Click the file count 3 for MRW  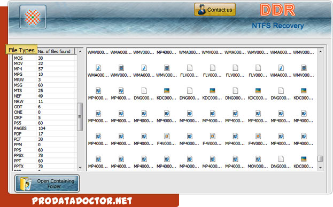[x=40, y=79]
